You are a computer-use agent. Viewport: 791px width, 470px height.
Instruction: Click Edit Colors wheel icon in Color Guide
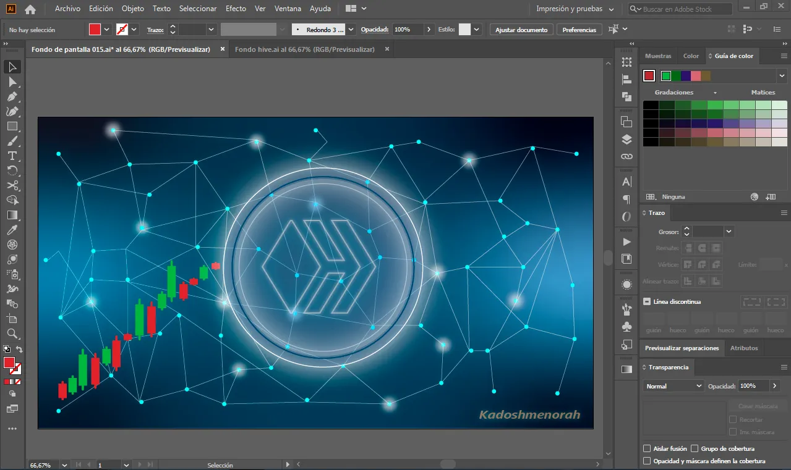pos(755,197)
